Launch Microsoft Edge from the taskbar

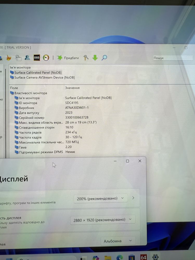[120, 257]
